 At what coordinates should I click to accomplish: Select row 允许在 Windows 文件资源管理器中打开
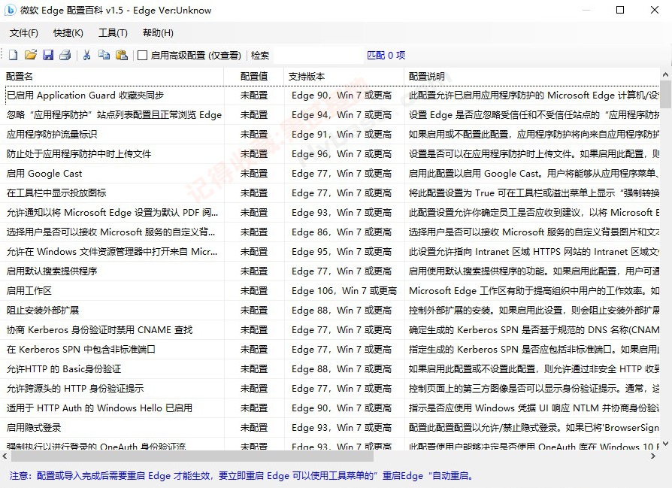click(329, 252)
